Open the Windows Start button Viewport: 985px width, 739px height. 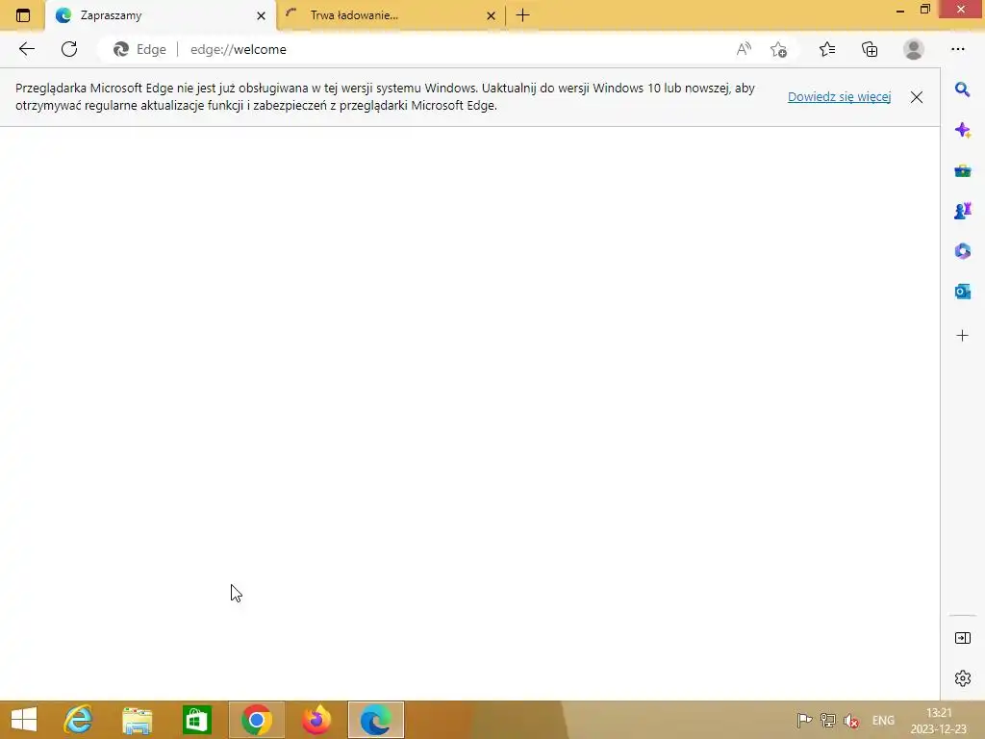24,720
